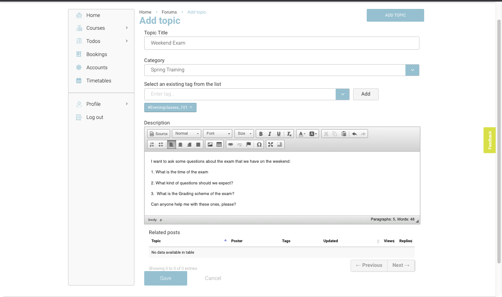
Task: Click the anchor flag icon
Action: tap(249, 145)
